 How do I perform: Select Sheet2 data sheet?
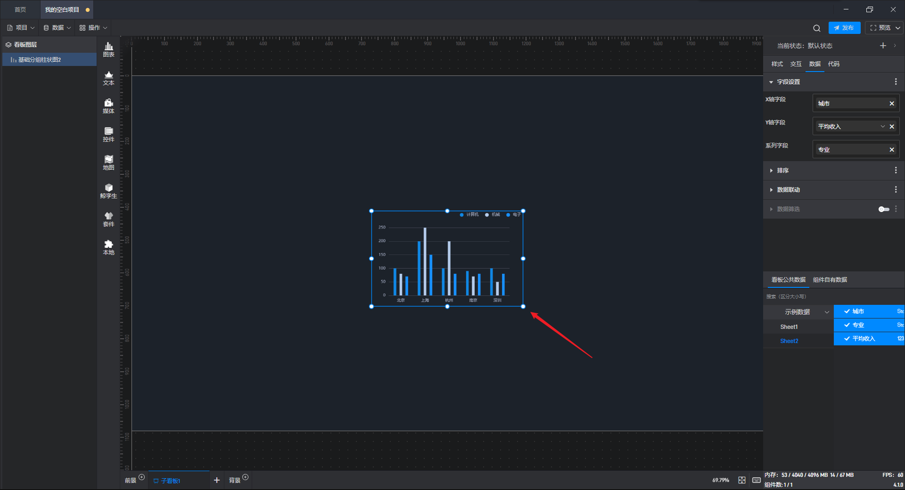pyautogui.click(x=789, y=341)
